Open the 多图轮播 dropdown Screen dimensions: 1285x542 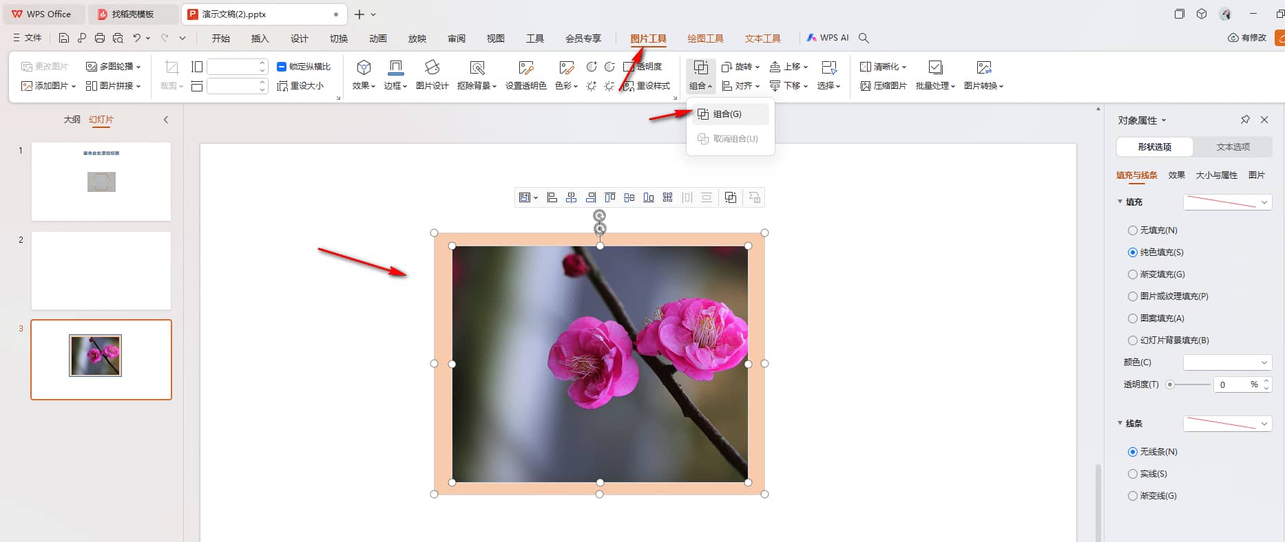click(x=113, y=67)
